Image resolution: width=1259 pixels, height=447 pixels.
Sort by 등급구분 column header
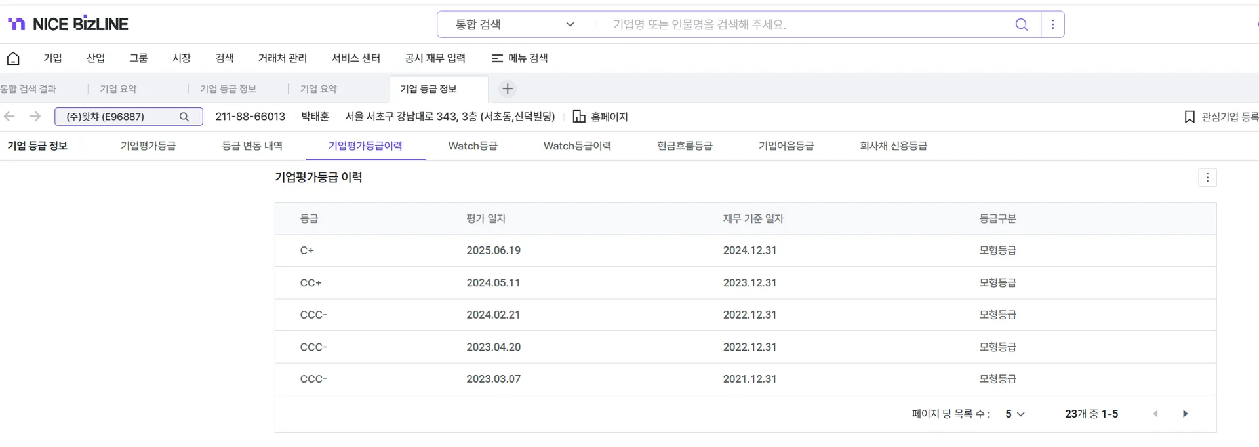point(997,219)
